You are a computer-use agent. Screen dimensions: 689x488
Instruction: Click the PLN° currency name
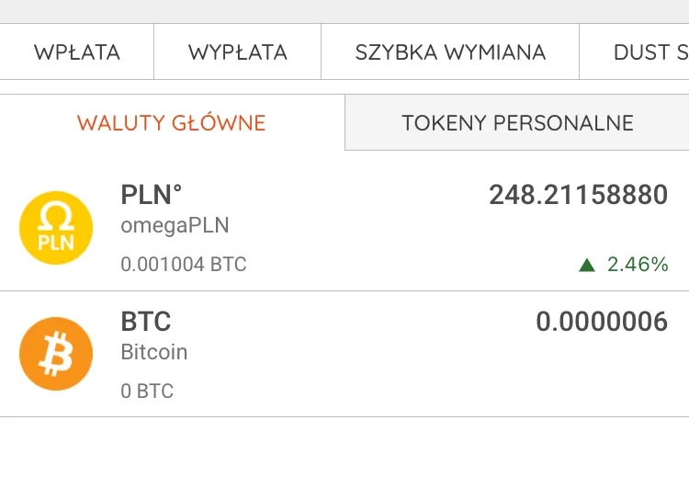pos(152,195)
